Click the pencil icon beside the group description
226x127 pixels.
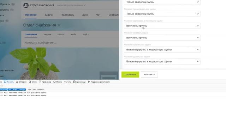click(x=85, y=5)
